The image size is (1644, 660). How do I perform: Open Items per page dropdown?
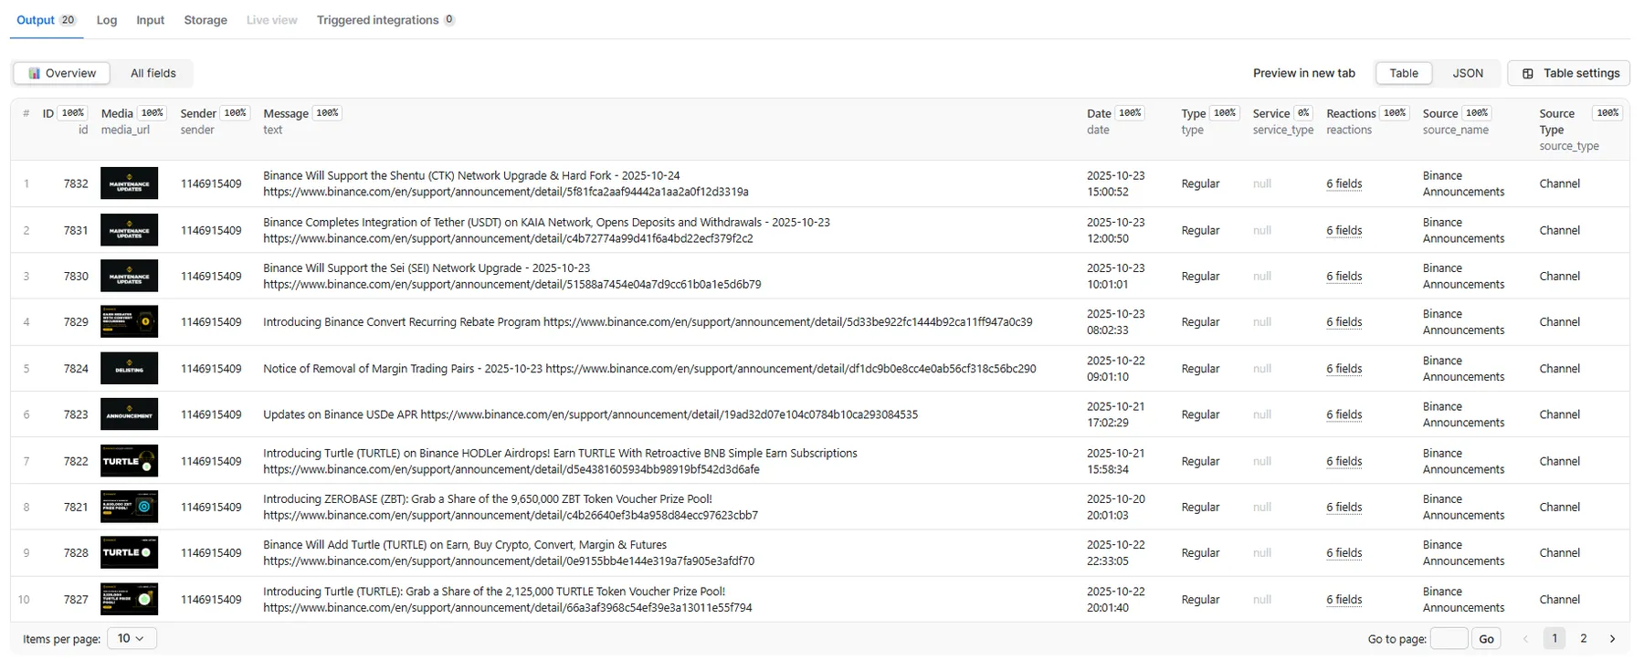(132, 638)
